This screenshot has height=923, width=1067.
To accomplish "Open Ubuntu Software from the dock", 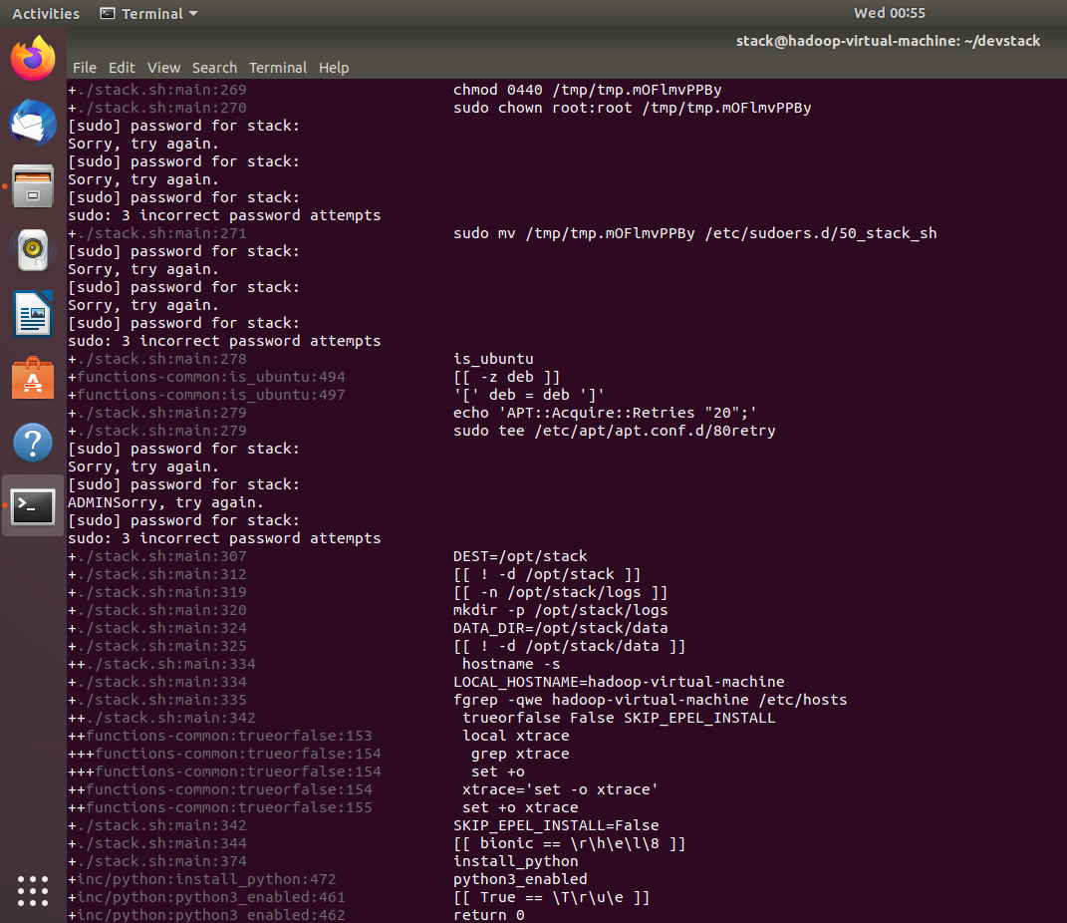I will [33, 379].
